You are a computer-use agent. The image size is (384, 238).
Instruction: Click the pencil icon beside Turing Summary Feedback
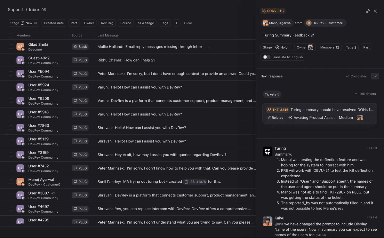[x=313, y=35]
